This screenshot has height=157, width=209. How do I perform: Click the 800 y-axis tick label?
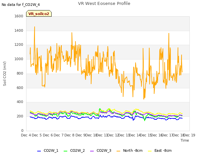(x=20, y=73)
